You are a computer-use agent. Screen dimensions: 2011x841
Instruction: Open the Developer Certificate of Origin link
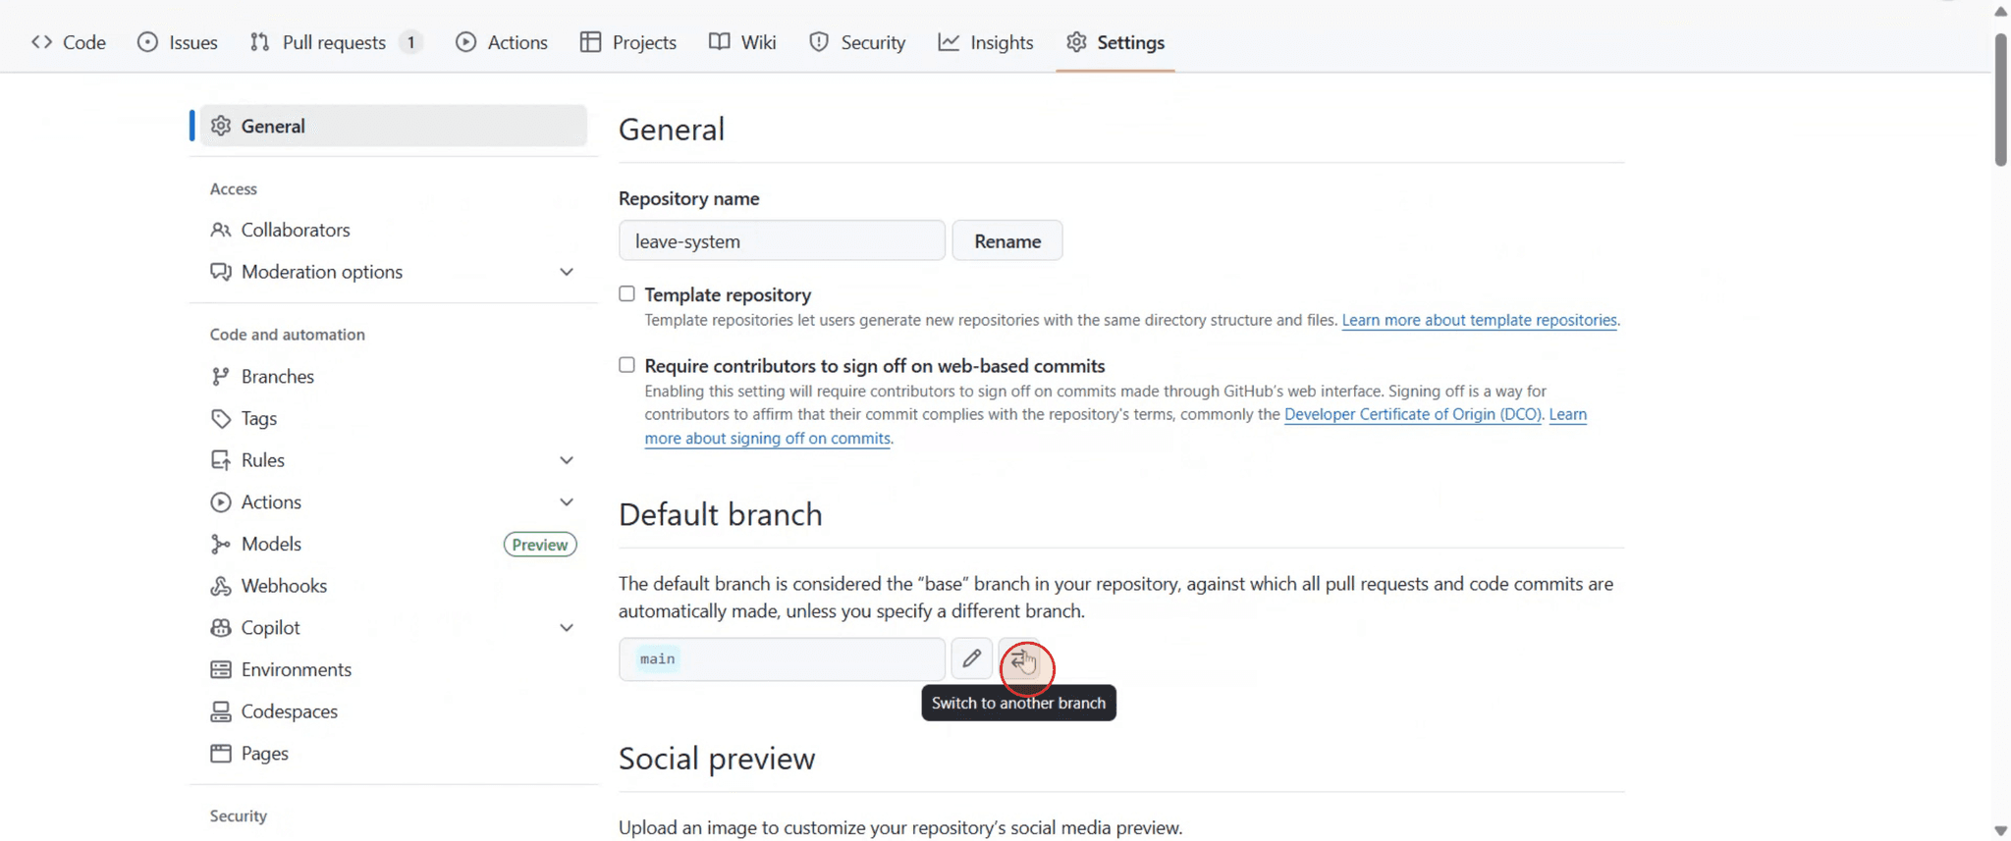point(1412,414)
